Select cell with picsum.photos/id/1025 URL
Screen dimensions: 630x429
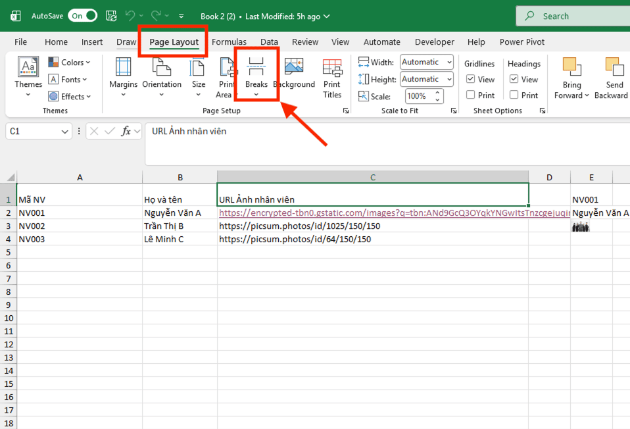[x=373, y=226]
